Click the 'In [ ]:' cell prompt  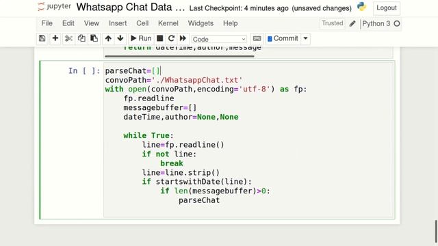point(83,71)
